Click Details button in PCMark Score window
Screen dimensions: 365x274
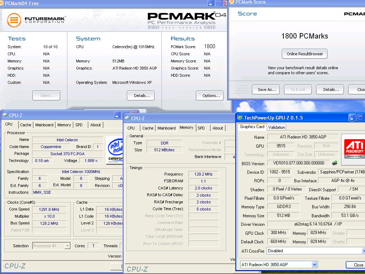pos(330,90)
